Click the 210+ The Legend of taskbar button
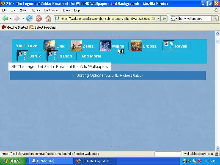This screenshot has width=220, height=165. (95, 161)
